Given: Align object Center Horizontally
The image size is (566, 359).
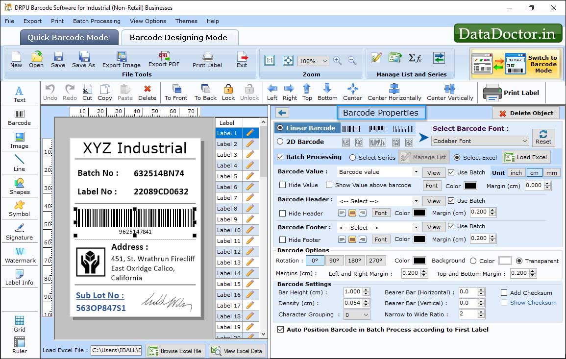Looking at the screenshot, I should pos(394,93).
